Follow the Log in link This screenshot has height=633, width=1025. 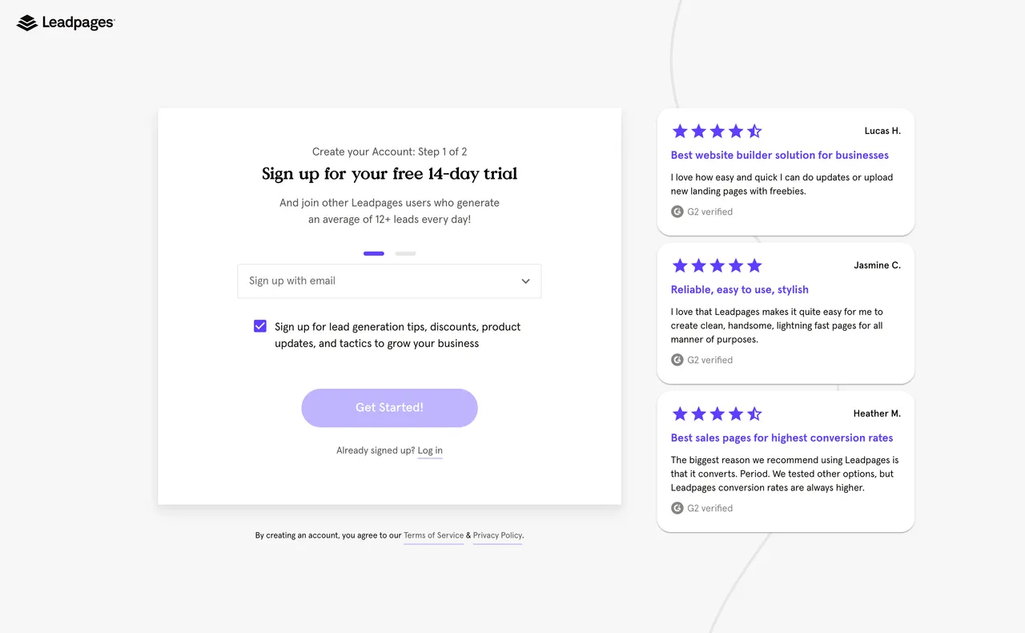tap(430, 451)
